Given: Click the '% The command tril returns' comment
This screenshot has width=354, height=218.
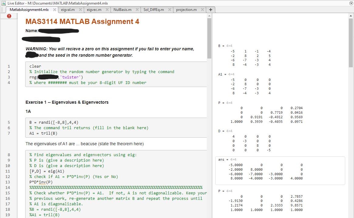Looking at the screenshot, I should click(x=89, y=128).
